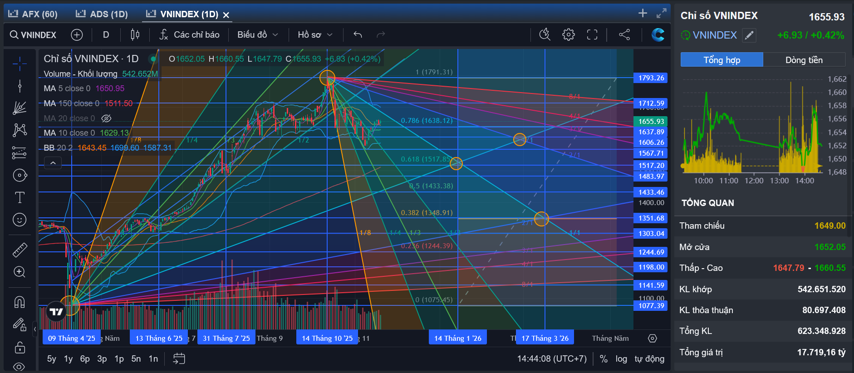The image size is (854, 373).
Task: Collapse the indicator legend with arrow
Action: (x=53, y=163)
